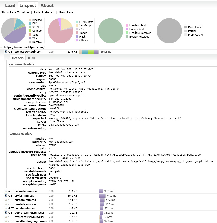
Task: Click the accept-encoding value gzip, deflate, br
Action: pyautogui.click(x=61, y=181)
